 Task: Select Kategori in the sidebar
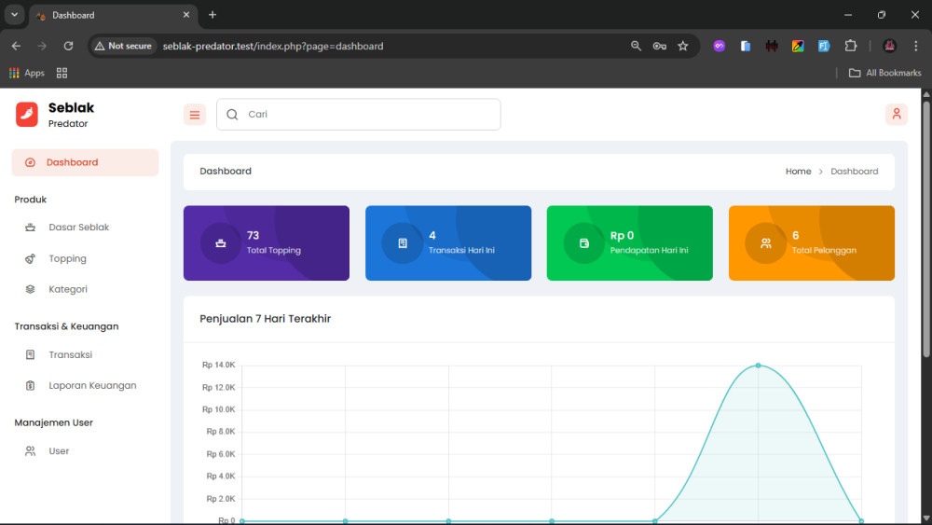click(68, 289)
